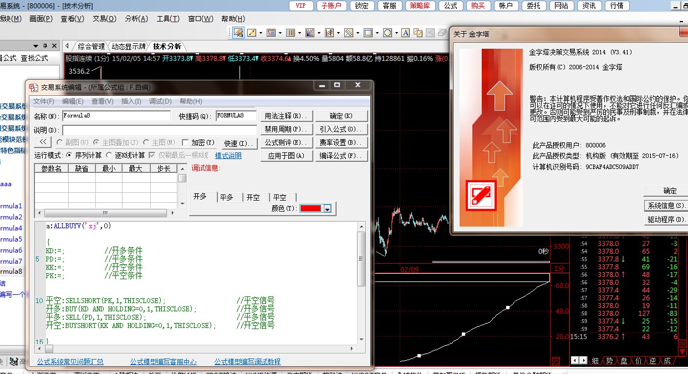Select the rectangle drawing tool

click(368, 33)
